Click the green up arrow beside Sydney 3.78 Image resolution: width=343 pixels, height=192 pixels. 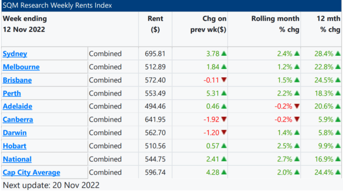coord(224,54)
